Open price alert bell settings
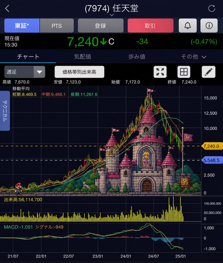223x263 pixels. (188, 26)
